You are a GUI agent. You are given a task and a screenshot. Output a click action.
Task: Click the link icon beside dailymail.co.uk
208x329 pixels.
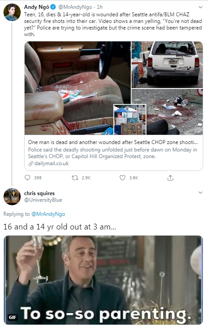tap(31, 164)
